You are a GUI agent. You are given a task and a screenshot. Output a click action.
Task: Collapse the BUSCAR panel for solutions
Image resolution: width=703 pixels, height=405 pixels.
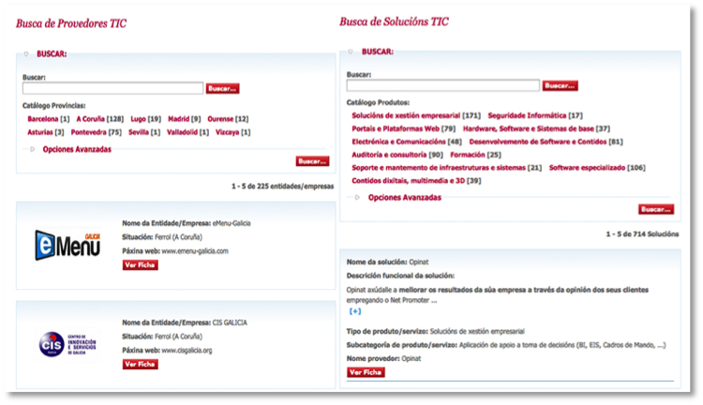tap(351, 52)
